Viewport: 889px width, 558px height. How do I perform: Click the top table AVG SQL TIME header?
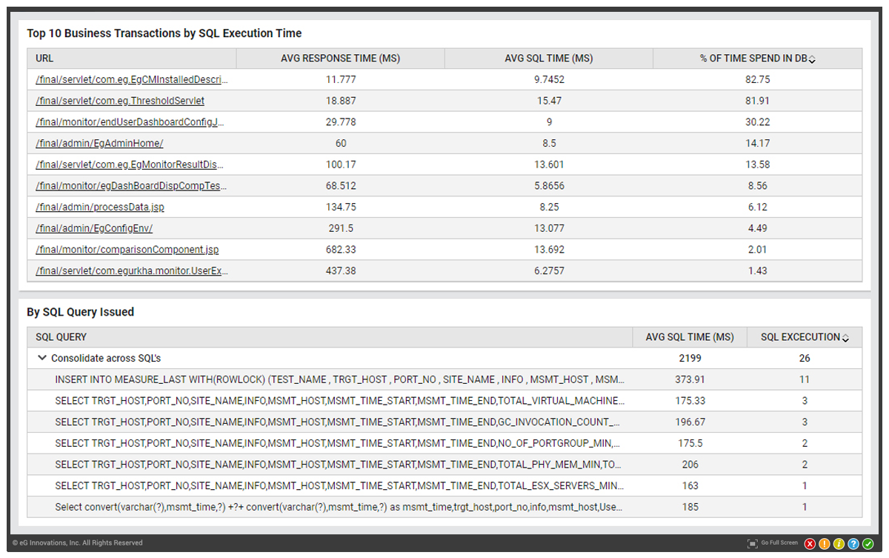tap(549, 59)
